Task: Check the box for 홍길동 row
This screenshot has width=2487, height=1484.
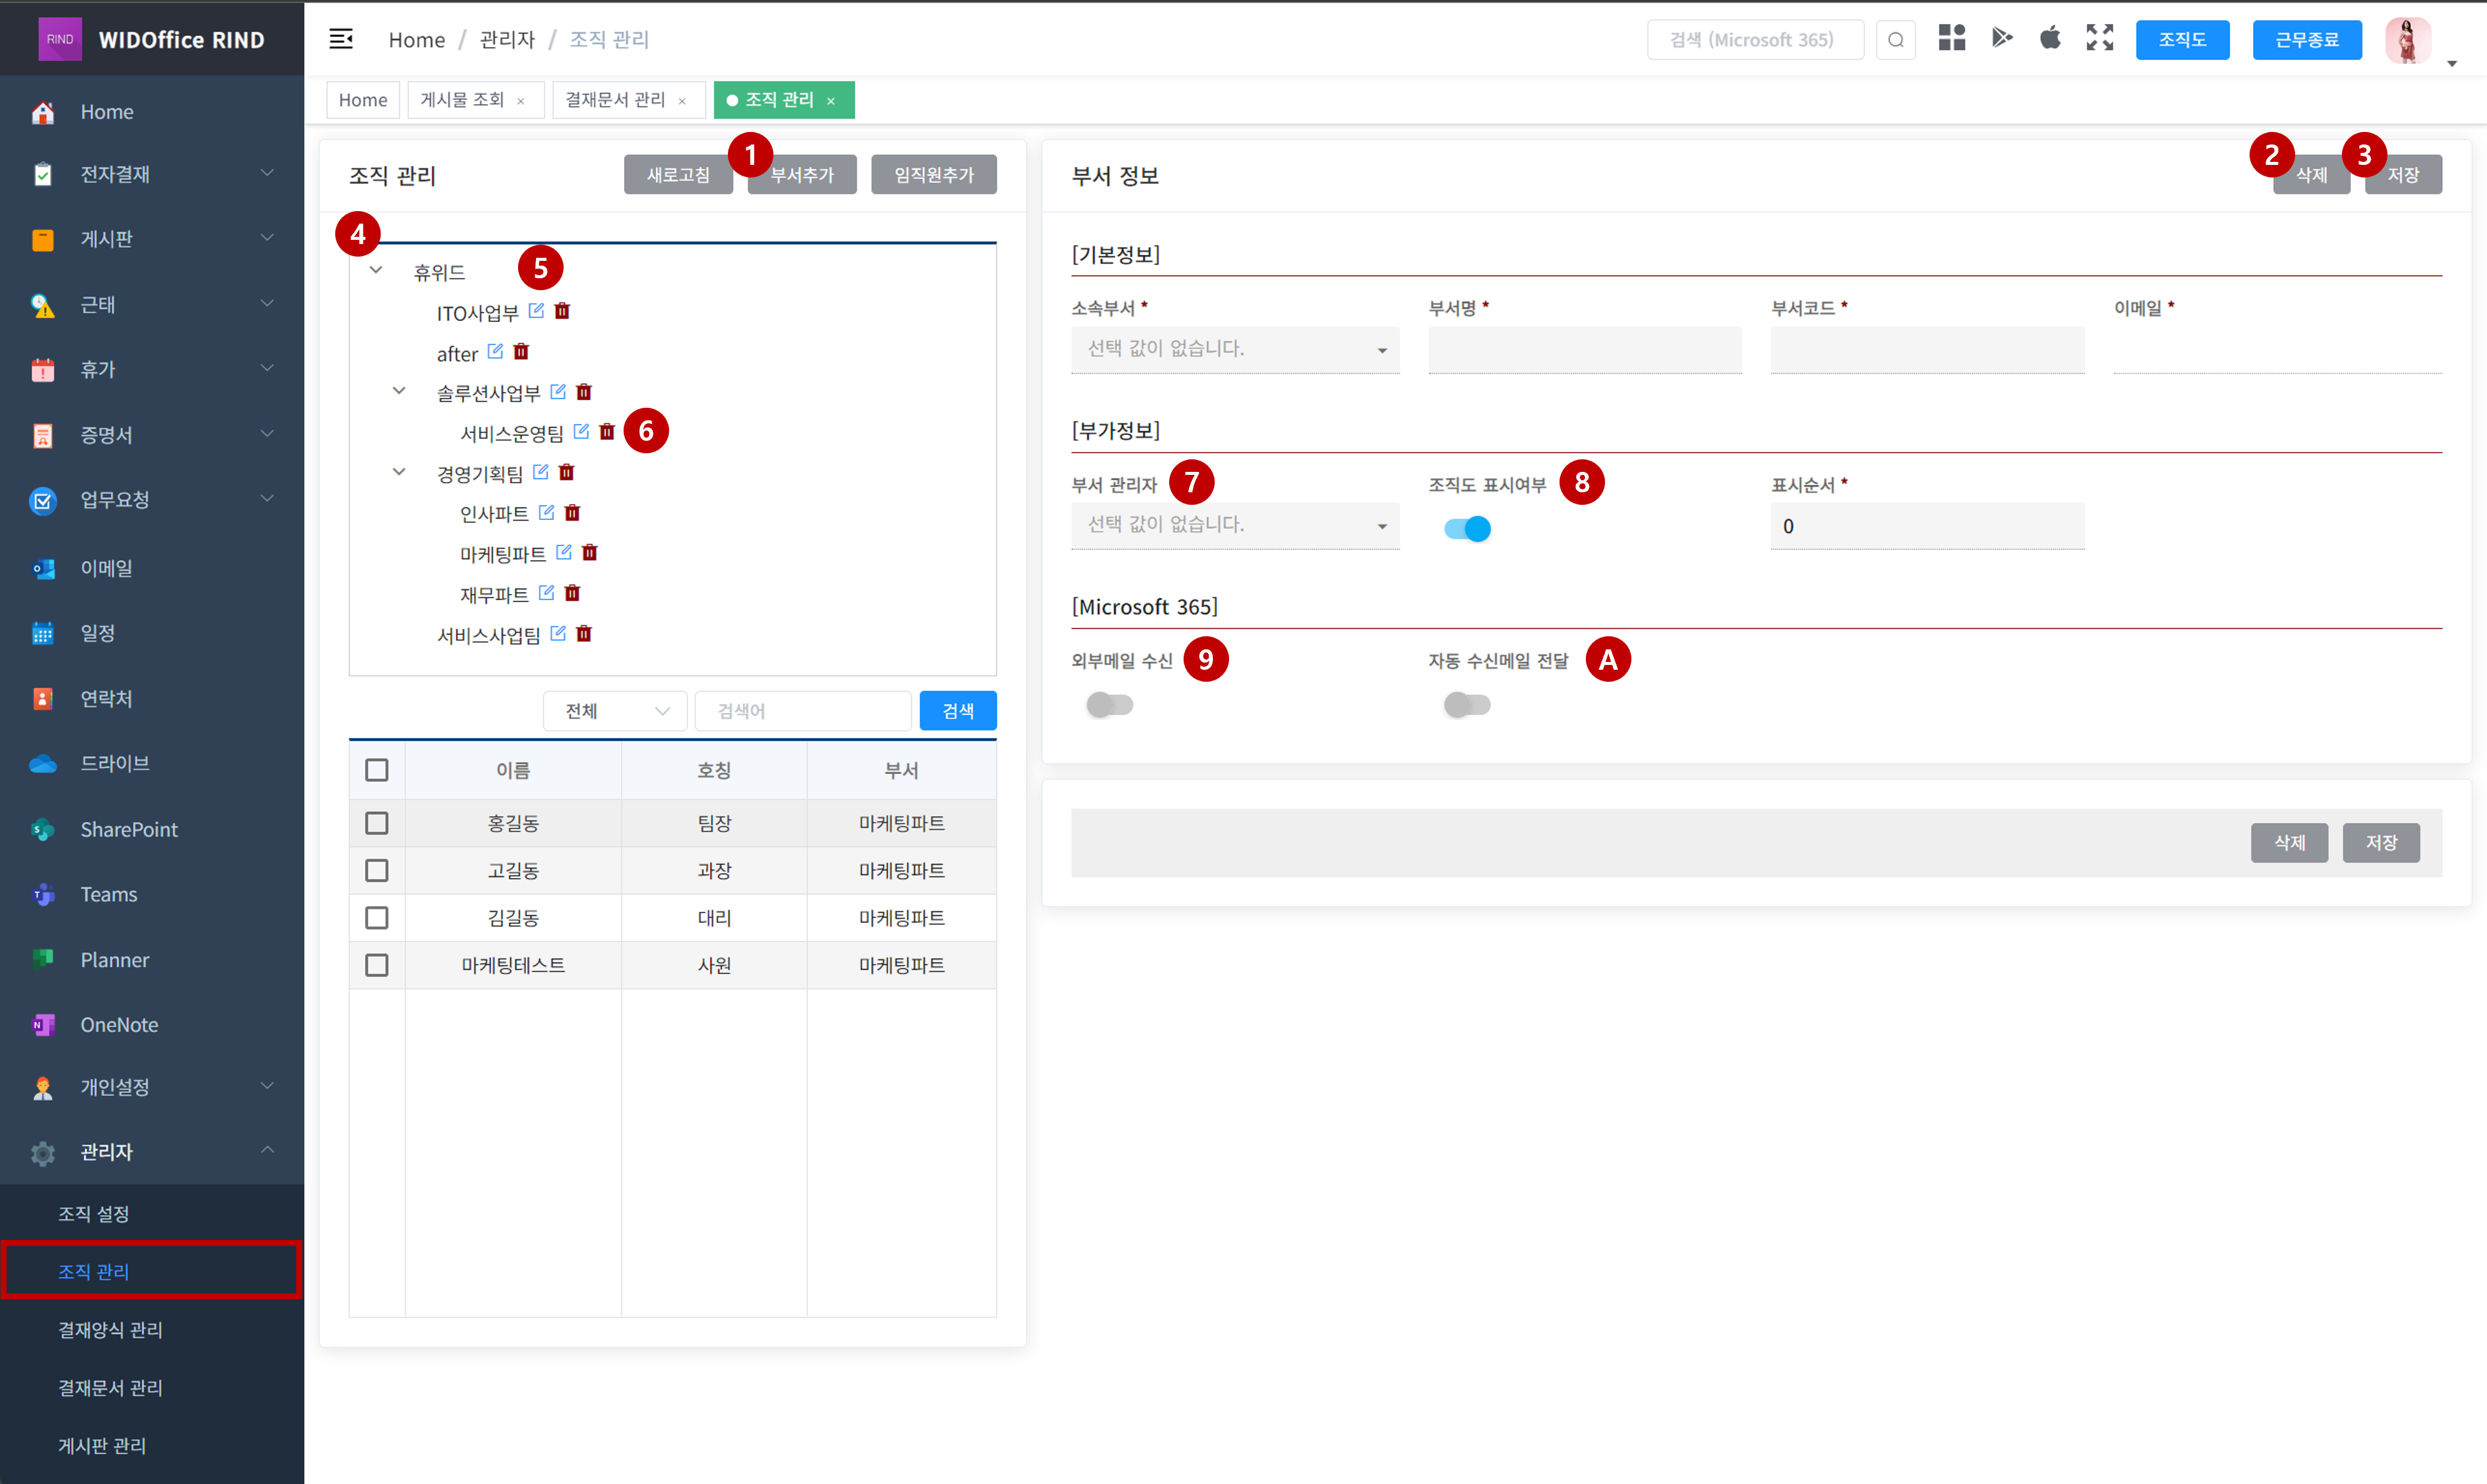Action: coord(377,823)
